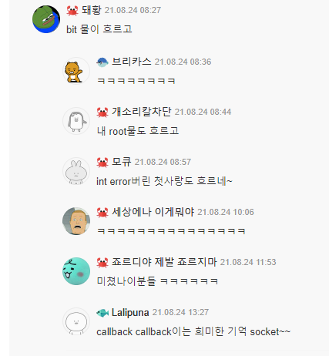The width and height of the screenshot is (329, 356).
Task: Open the Pepe frog avatar of 돼황
Action: pyautogui.click(x=46, y=19)
